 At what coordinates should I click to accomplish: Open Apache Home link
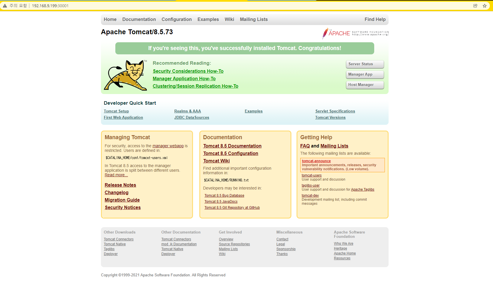(x=345, y=253)
